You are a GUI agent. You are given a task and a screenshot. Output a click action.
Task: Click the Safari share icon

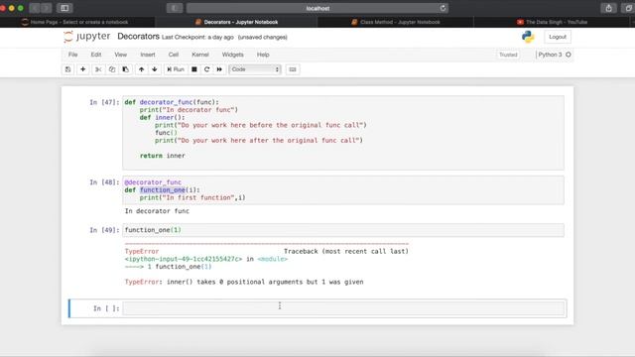608,8
